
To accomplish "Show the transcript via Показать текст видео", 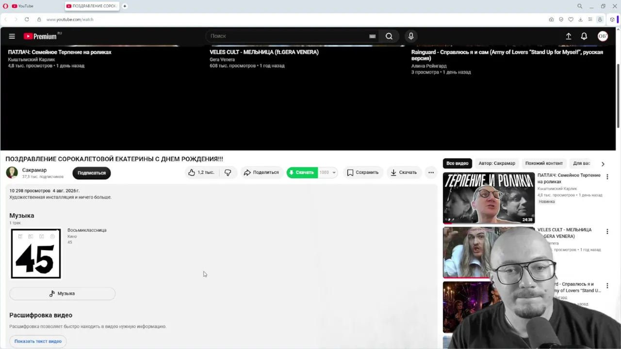I will (38, 341).
